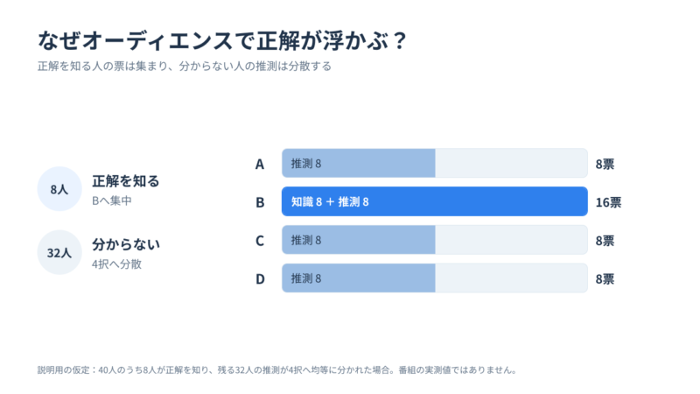The image size is (700, 394).
Task: Click the Bへ集中 caption
Action: [112, 201]
